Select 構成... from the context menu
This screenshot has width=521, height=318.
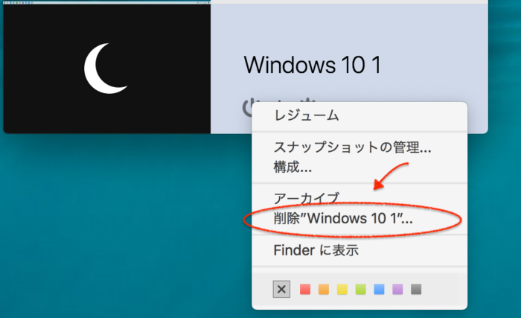pos(359,167)
